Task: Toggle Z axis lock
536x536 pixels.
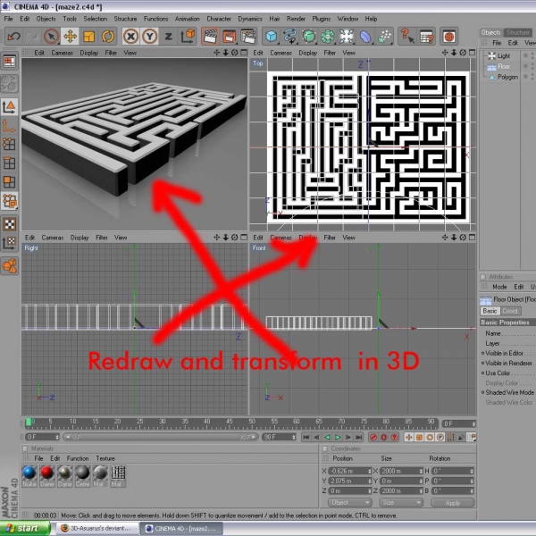Action: pos(169,37)
